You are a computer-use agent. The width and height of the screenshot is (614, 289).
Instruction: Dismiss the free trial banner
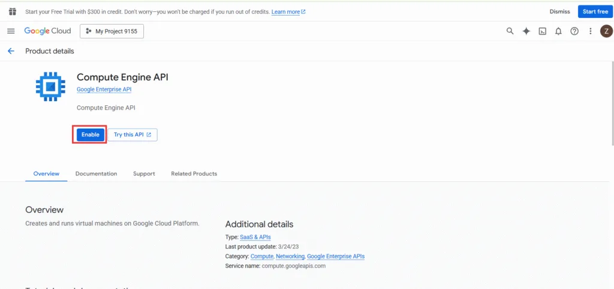559,12
